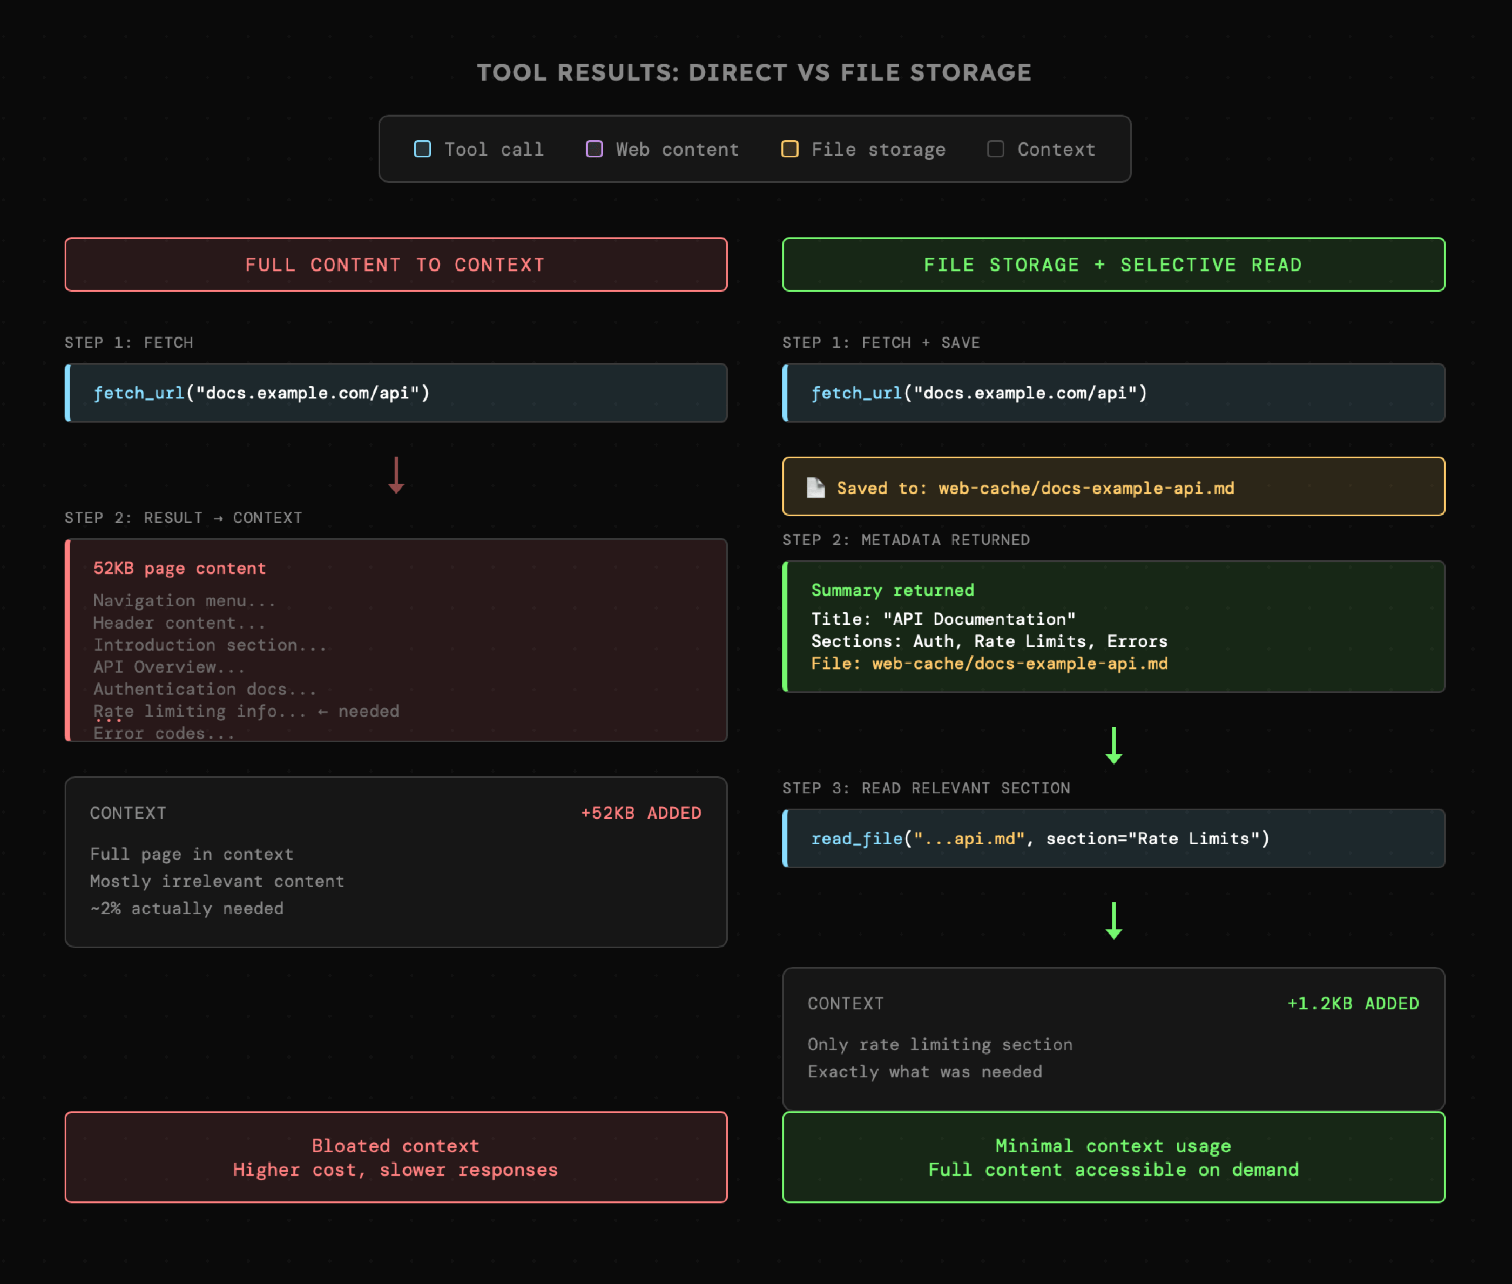The image size is (1512, 1284).
Task: Click the left column fetch_url code block
Action: [x=396, y=393]
